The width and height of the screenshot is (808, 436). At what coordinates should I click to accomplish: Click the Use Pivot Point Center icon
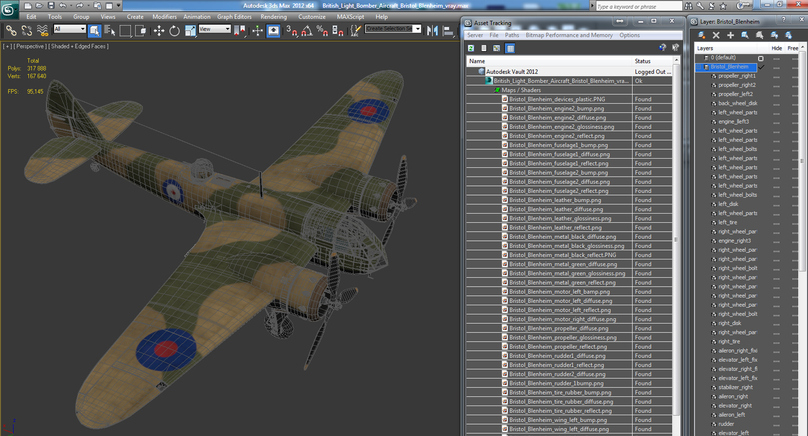point(240,31)
